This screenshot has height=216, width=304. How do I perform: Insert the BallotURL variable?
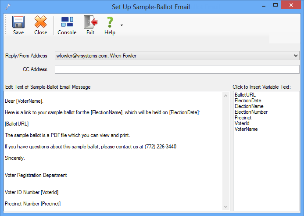(x=245, y=95)
